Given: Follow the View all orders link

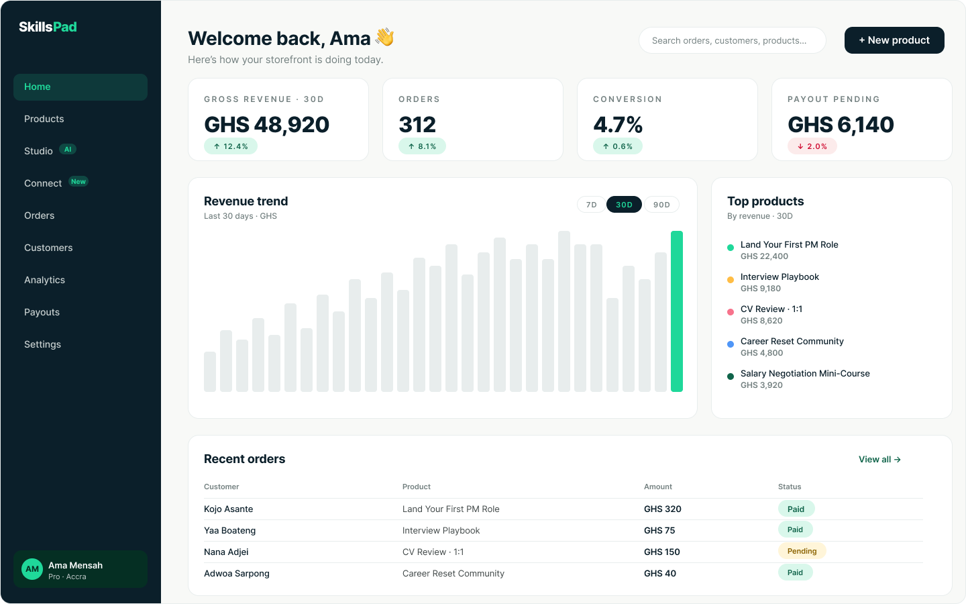Looking at the screenshot, I should click(x=879, y=459).
